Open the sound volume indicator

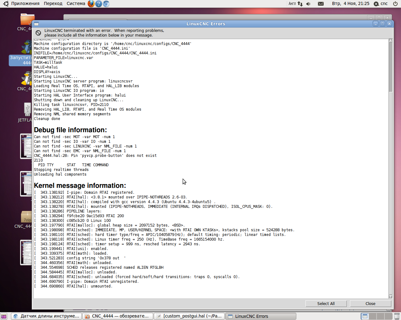pos(308,4)
